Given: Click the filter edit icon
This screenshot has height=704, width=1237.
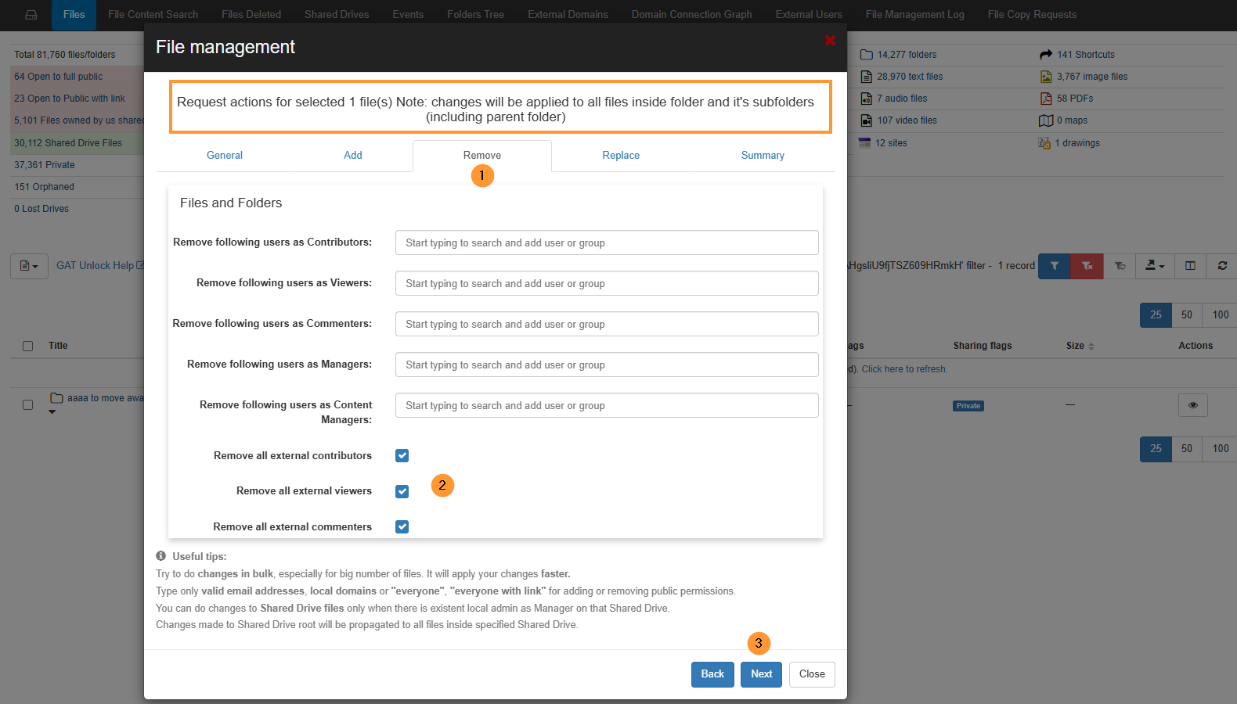Looking at the screenshot, I should coord(1120,266).
